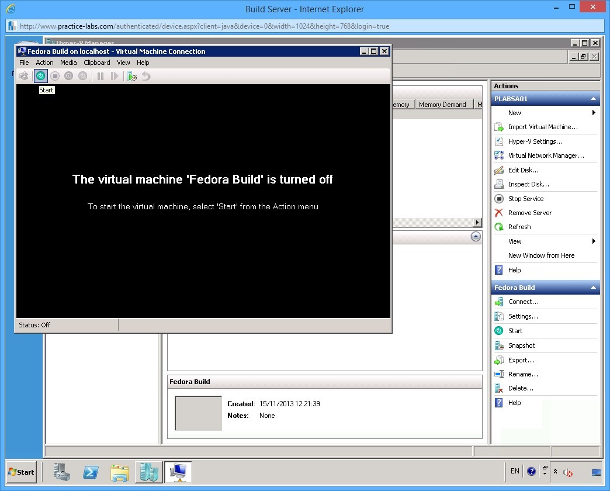Select Import Virtual Machine action
The image size is (610, 491).
[x=538, y=127]
